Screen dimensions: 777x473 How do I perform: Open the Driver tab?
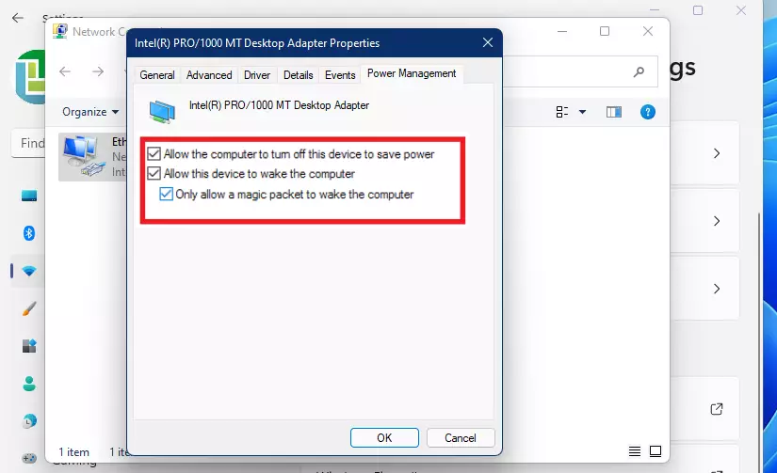coord(257,74)
